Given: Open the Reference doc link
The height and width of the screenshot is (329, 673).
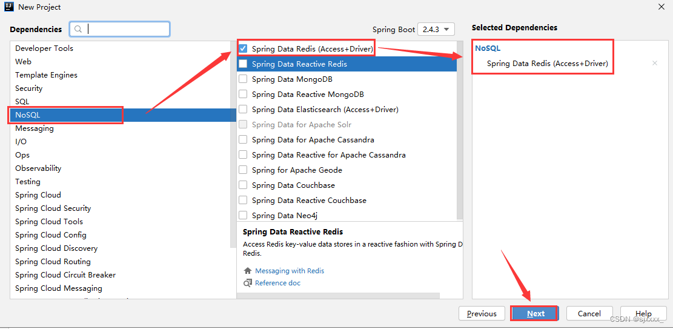Looking at the screenshot, I should tap(277, 283).
